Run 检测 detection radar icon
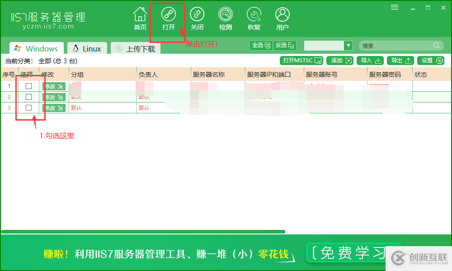452x271 pixels. pyautogui.click(x=226, y=19)
